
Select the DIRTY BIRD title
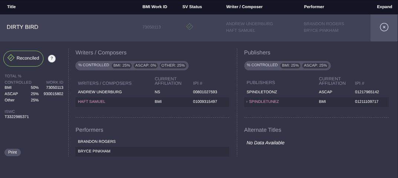[x=22, y=27]
